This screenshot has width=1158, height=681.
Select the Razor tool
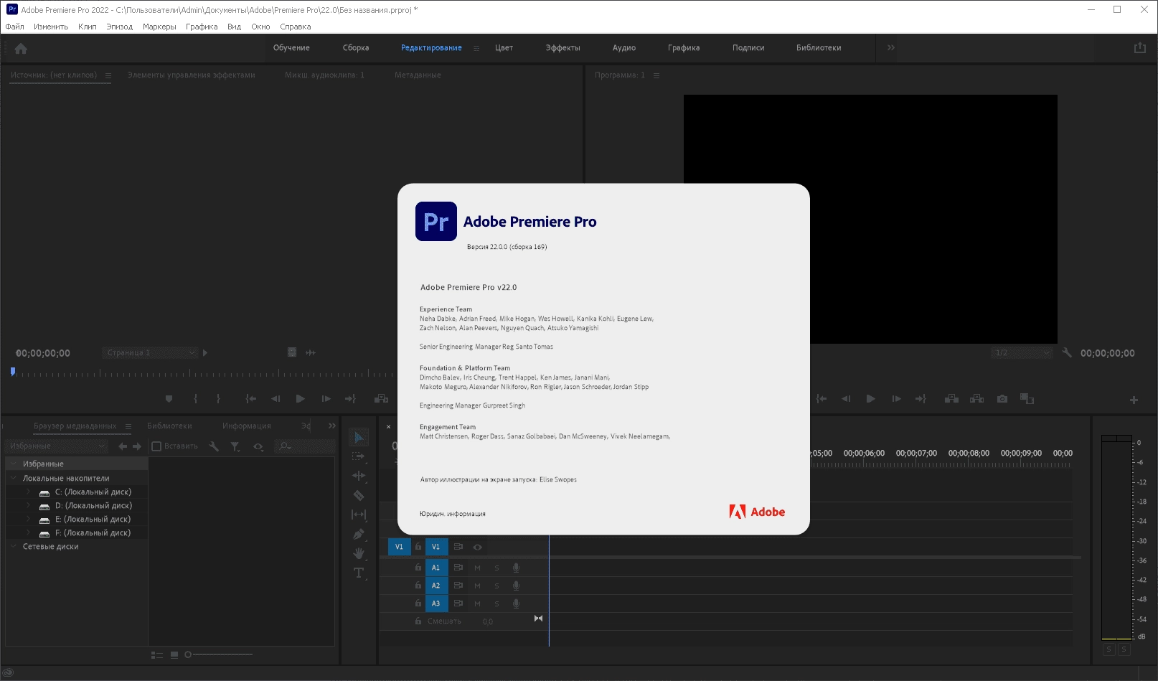pyautogui.click(x=359, y=495)
